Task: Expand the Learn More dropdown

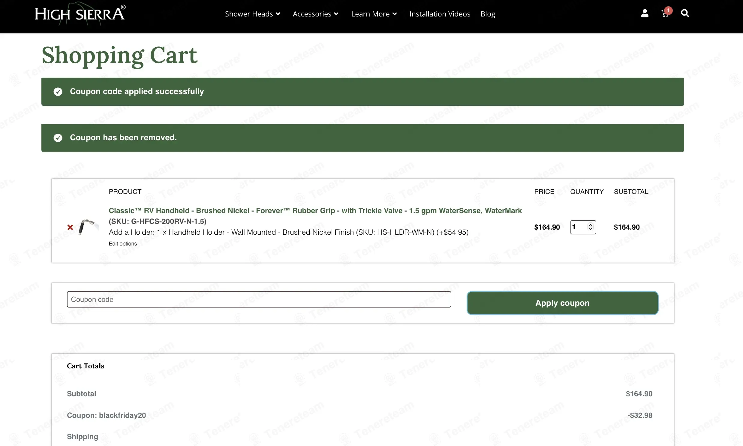Action: (374, 14)
